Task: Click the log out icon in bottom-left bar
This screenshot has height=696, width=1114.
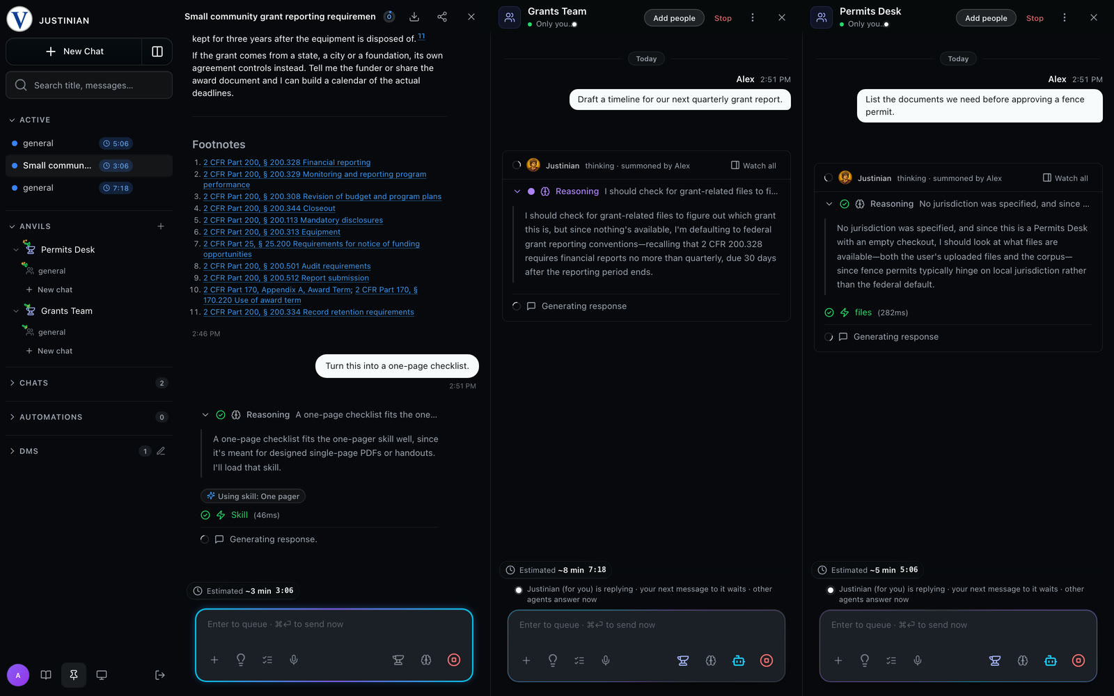Action: [x=160, y=675]
